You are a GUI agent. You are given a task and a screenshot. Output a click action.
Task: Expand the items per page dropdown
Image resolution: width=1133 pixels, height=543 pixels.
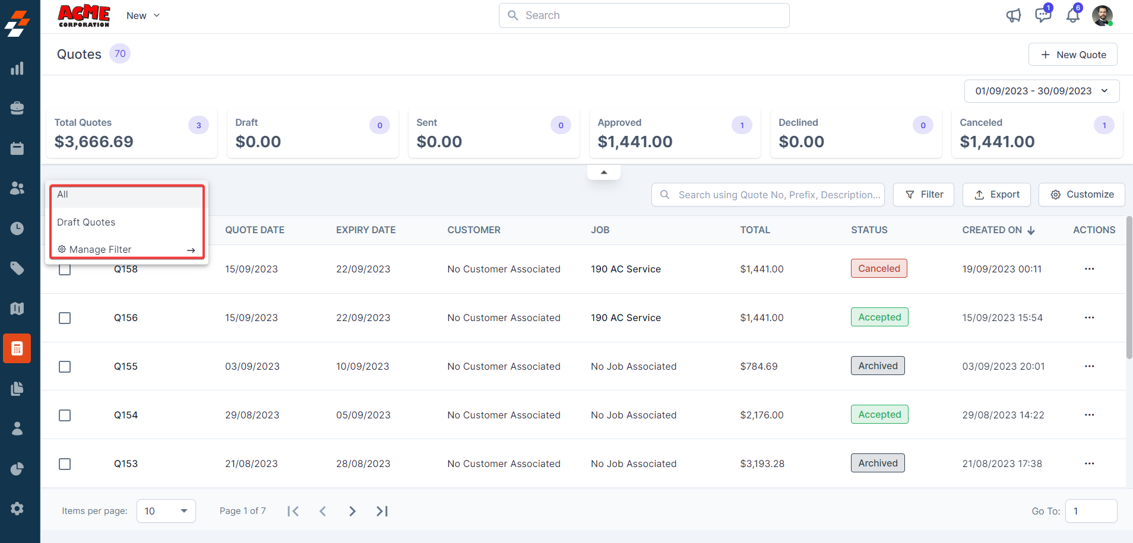[x=166, y=511]
